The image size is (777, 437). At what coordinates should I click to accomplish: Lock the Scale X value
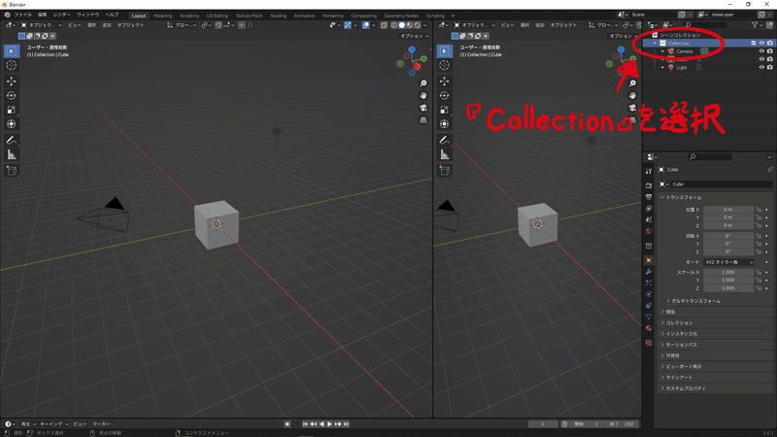(759, 273)
